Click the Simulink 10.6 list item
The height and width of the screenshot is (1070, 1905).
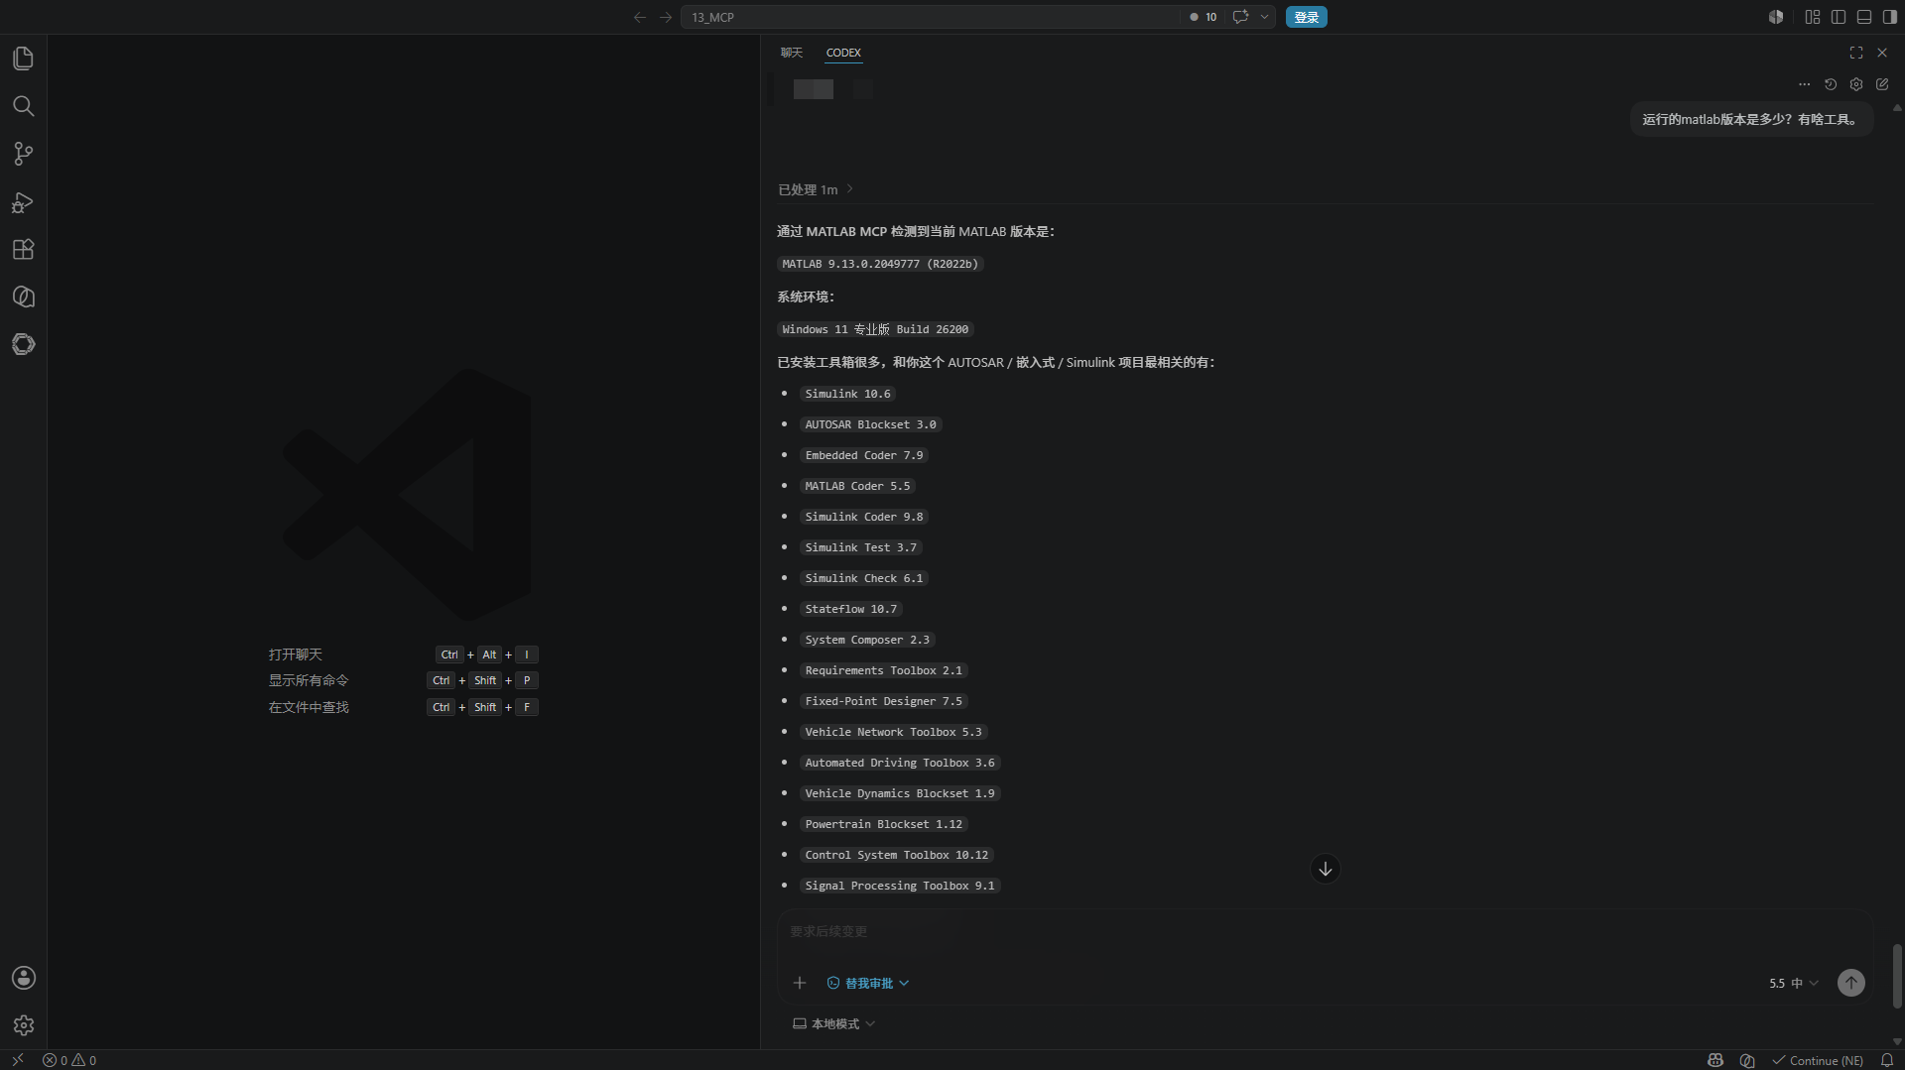point(847,394)
